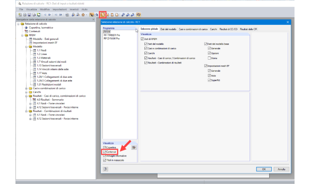The height and width of the screenshot is (184, 310).
Task: Click the Annulla button
Action: [281, 169]
